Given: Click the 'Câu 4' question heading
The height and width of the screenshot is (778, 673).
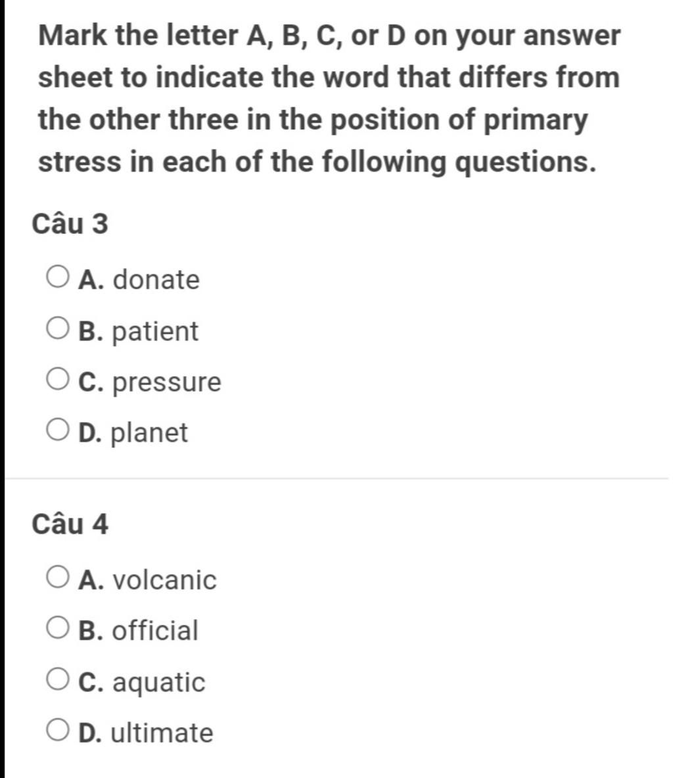Looking at the screenshot, I should (70, 524).
